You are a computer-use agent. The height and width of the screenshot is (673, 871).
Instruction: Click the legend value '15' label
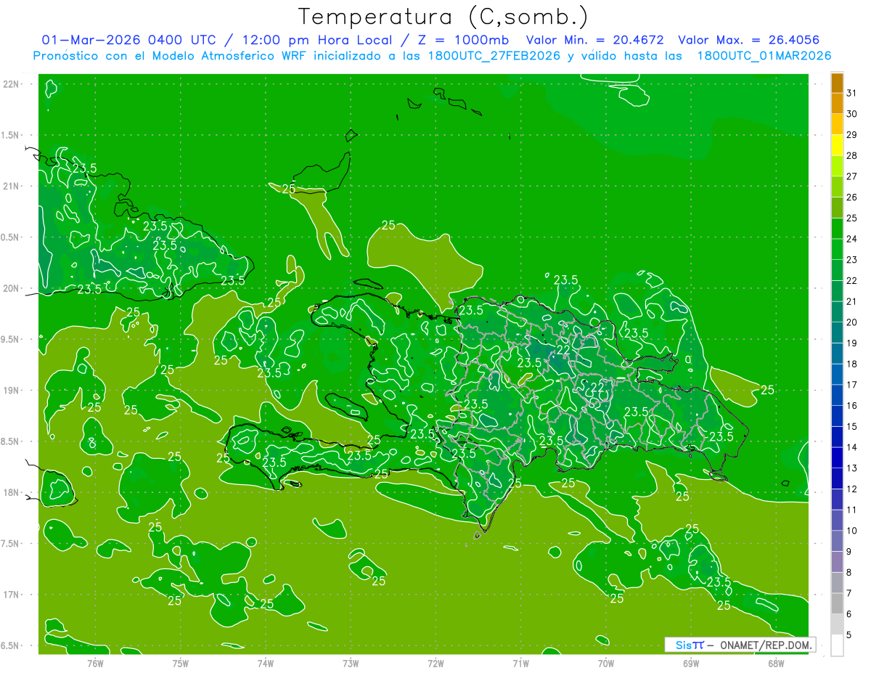click(851, 426)
